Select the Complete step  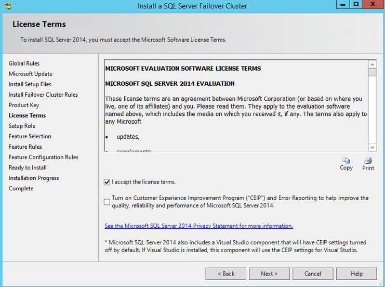click(21, 188)
